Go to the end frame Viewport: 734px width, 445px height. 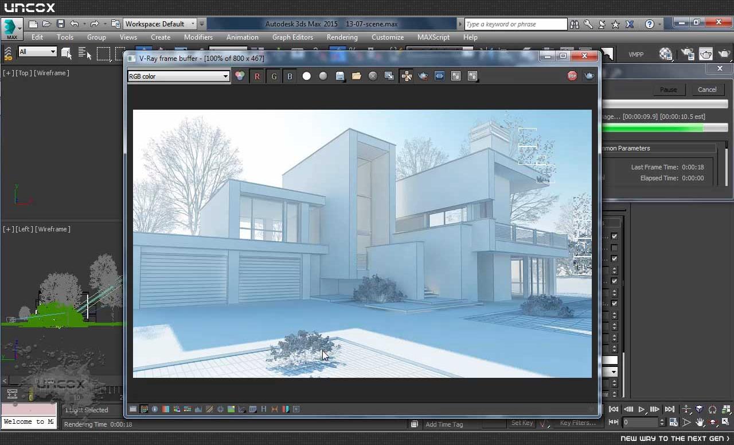tap(669, 409)
